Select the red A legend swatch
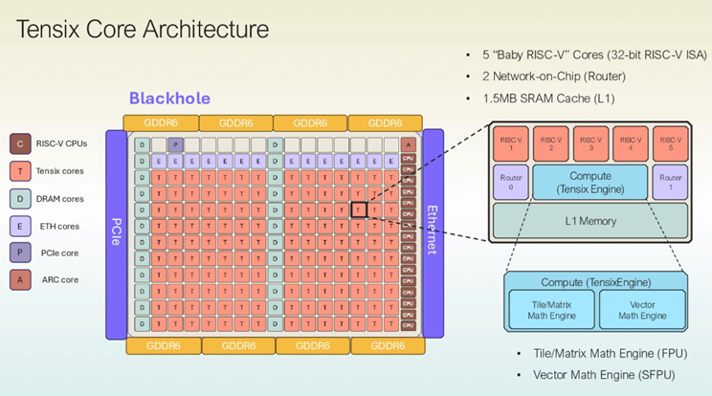 point(20,280)
